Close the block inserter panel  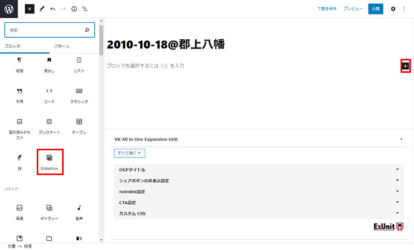(29, 9)
